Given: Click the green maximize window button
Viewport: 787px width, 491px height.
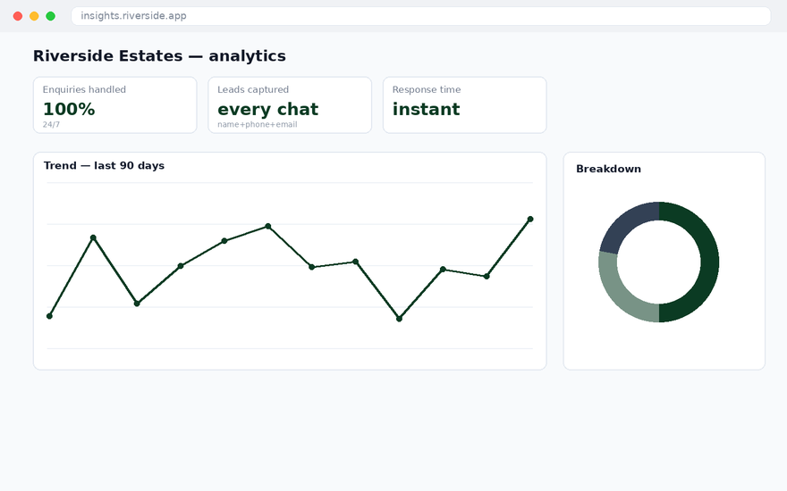Looking at the screenshot, I should point(51,16).
